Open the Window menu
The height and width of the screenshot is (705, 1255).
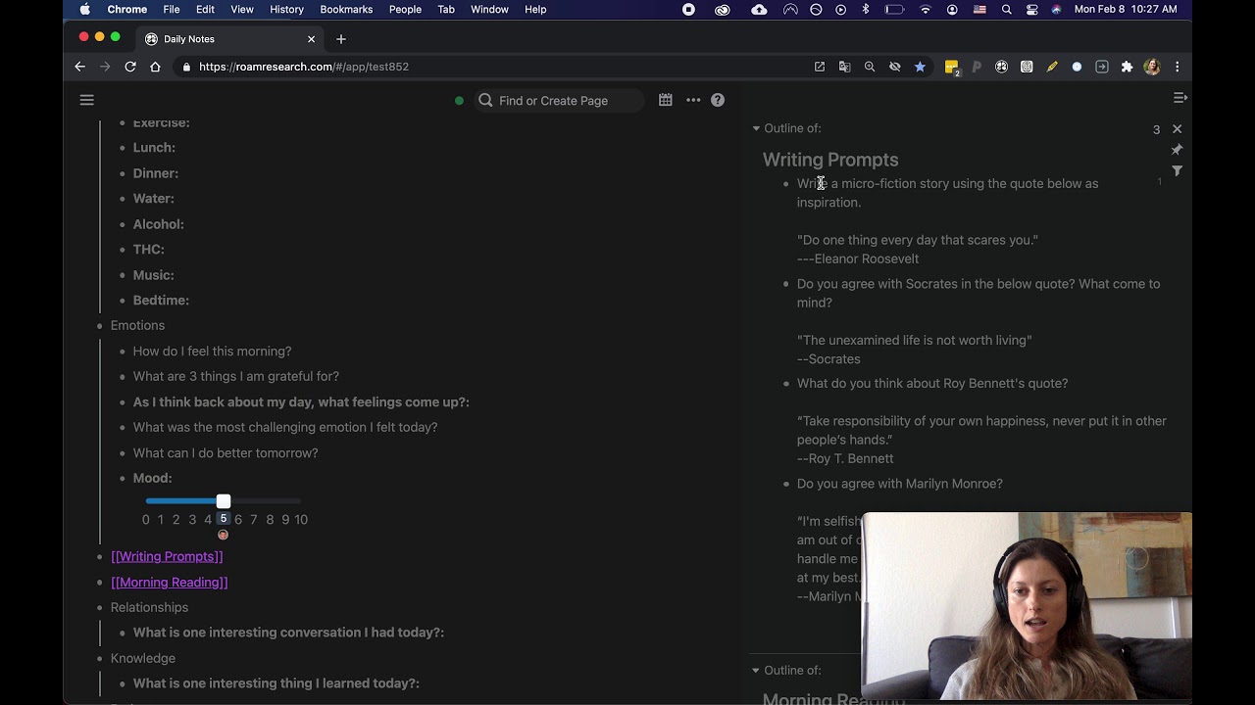tap(489, 9)
